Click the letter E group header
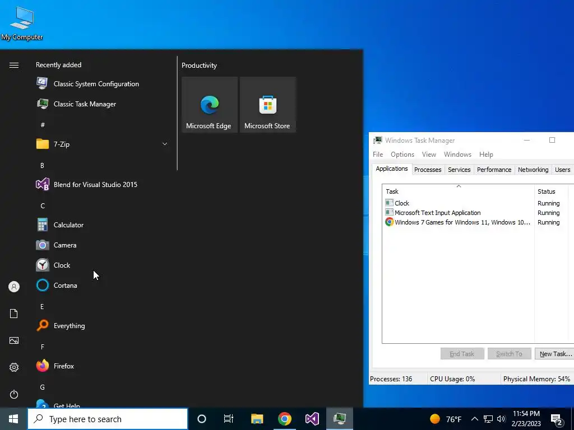Image resolution: width=574 pixels, height=430 pixels. pyautogui.click(x=42, y=306)
